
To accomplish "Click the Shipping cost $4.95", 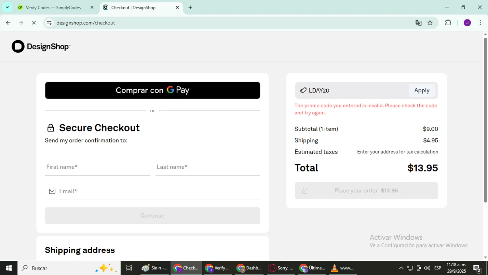I will pos(430,140).
